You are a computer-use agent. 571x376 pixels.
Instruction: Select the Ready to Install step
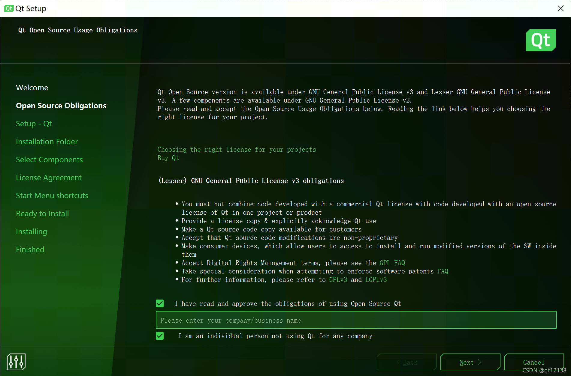pos(42,213)
